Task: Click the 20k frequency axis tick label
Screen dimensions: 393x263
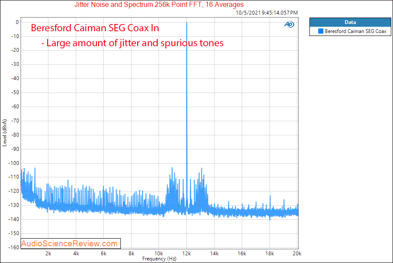Action: [297, 254]
